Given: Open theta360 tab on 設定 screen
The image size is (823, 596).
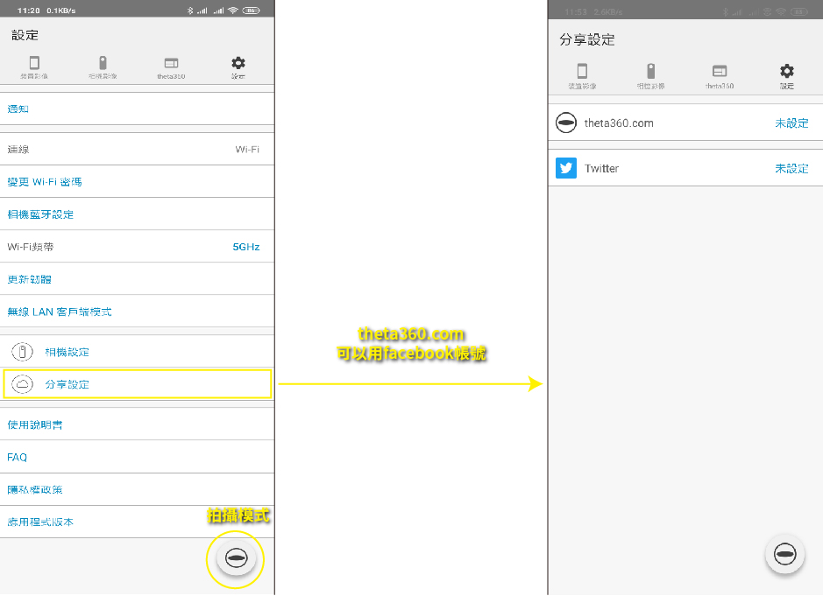Looking at the screenshot, I should pyautogui.click(x=171, y=67).
